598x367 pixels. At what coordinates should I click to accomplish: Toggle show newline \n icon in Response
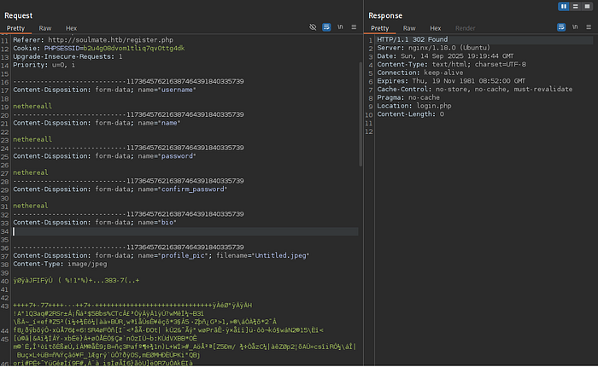[575, 26]
